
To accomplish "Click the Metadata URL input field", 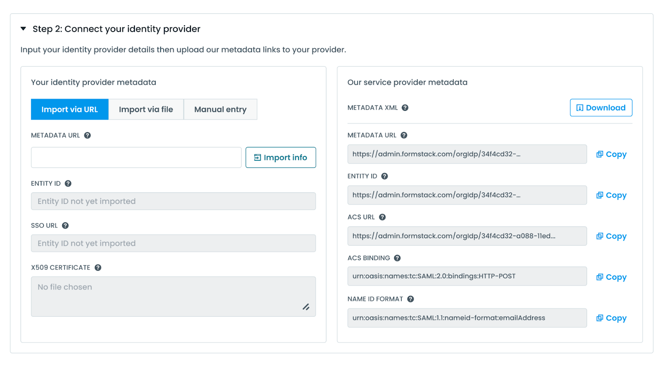I will pyautogui.click(x=136, y=158).
